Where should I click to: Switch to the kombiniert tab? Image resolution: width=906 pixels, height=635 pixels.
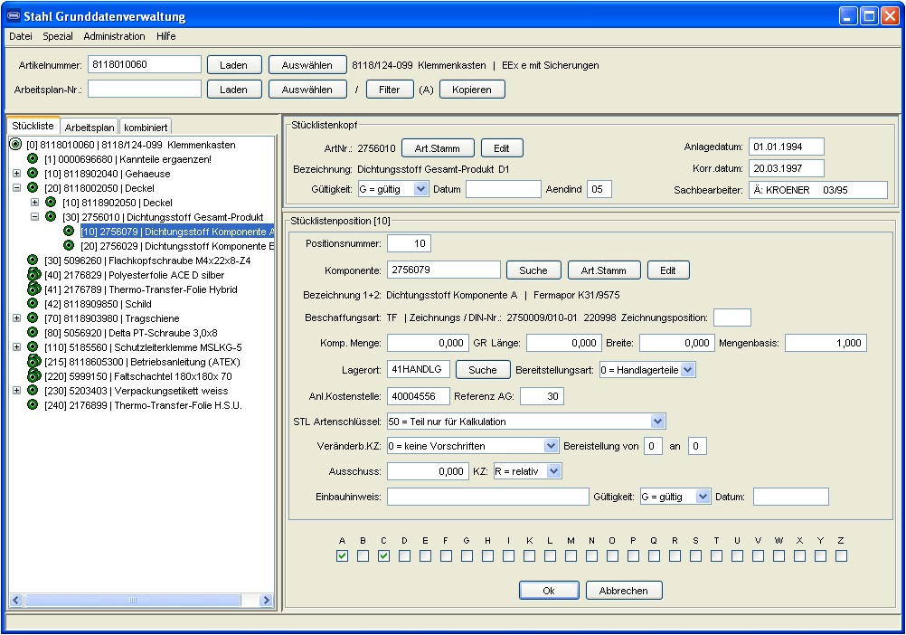146,128
